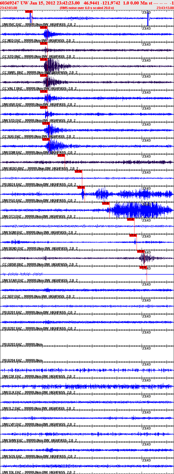This screenshot has width=174, height=474.
Task: Select the PB B202 EHZ station label
Action: (x=39, y=328)
